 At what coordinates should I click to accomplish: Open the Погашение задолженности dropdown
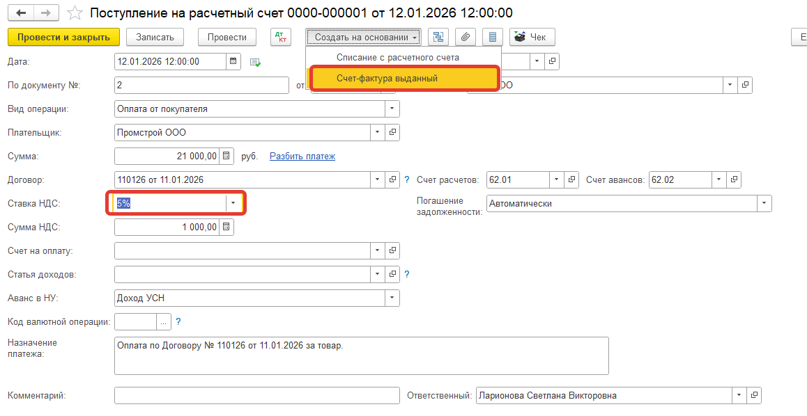[x=764, y=203]
